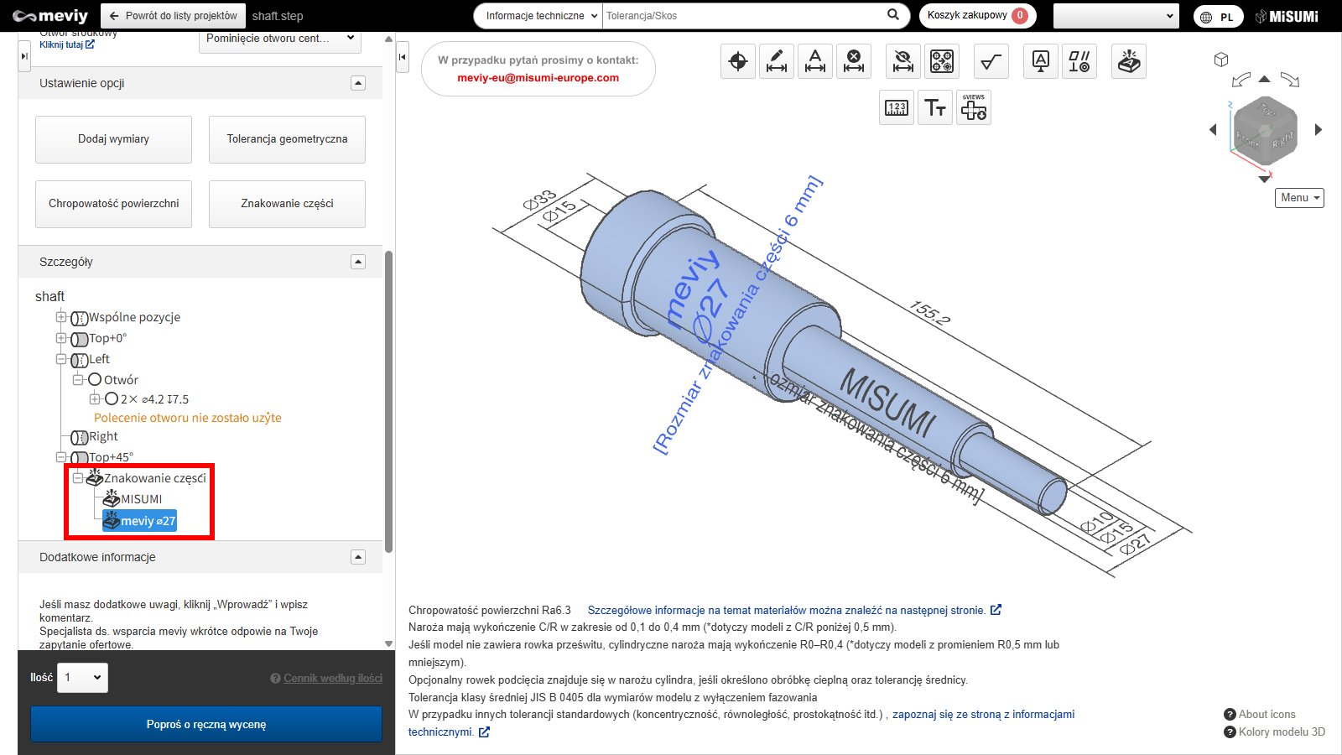Rotate the view with the cube's right arrow

coord(1319,129)
